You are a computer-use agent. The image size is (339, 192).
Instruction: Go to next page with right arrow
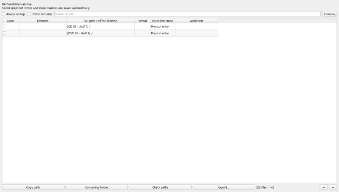(x=333, y=187)
